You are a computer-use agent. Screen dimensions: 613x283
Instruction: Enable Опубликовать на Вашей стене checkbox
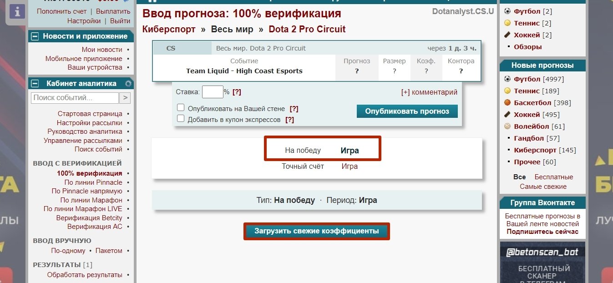(181, 108)
